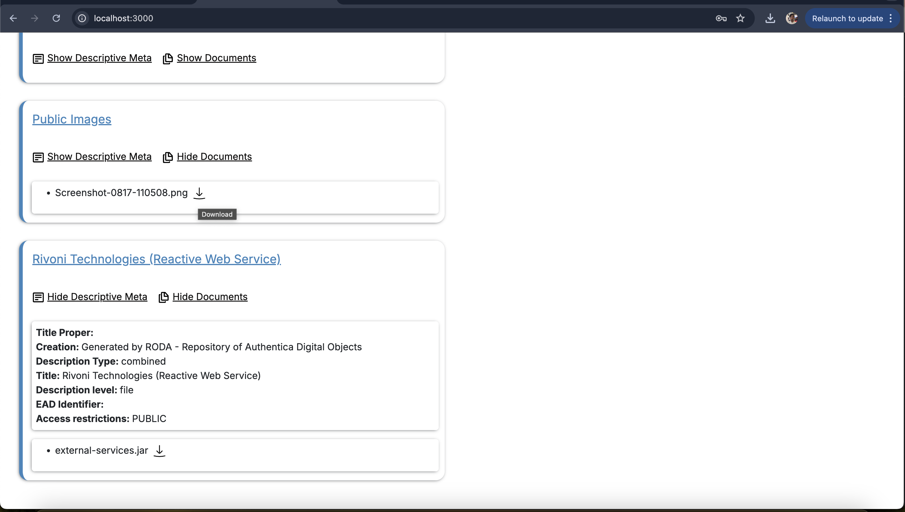Select Screenshot-0817-110508.png file name
Viewport: 905px width, 512px height.
point(122,193)
